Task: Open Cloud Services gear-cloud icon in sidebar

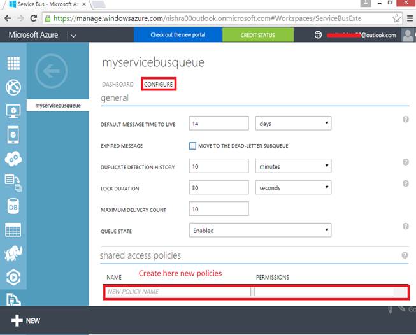Action: coord(13,159)
